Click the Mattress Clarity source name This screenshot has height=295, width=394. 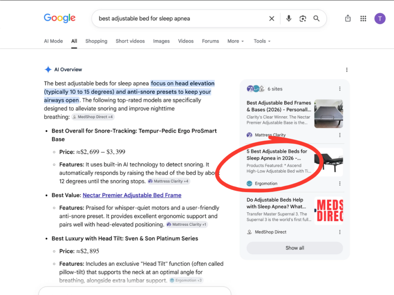[270, 135]
